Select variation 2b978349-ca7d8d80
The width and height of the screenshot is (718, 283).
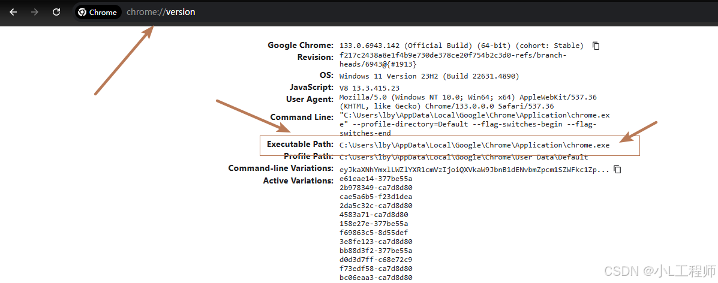point(376,188)
